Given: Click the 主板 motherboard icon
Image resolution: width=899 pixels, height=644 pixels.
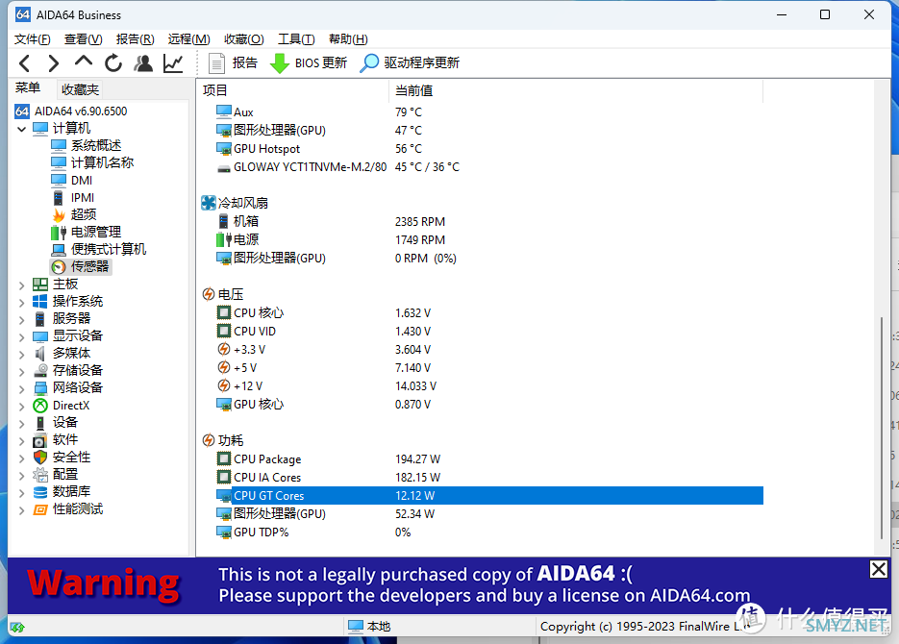Looking at the screenshot, I should (x=40, y=285).
